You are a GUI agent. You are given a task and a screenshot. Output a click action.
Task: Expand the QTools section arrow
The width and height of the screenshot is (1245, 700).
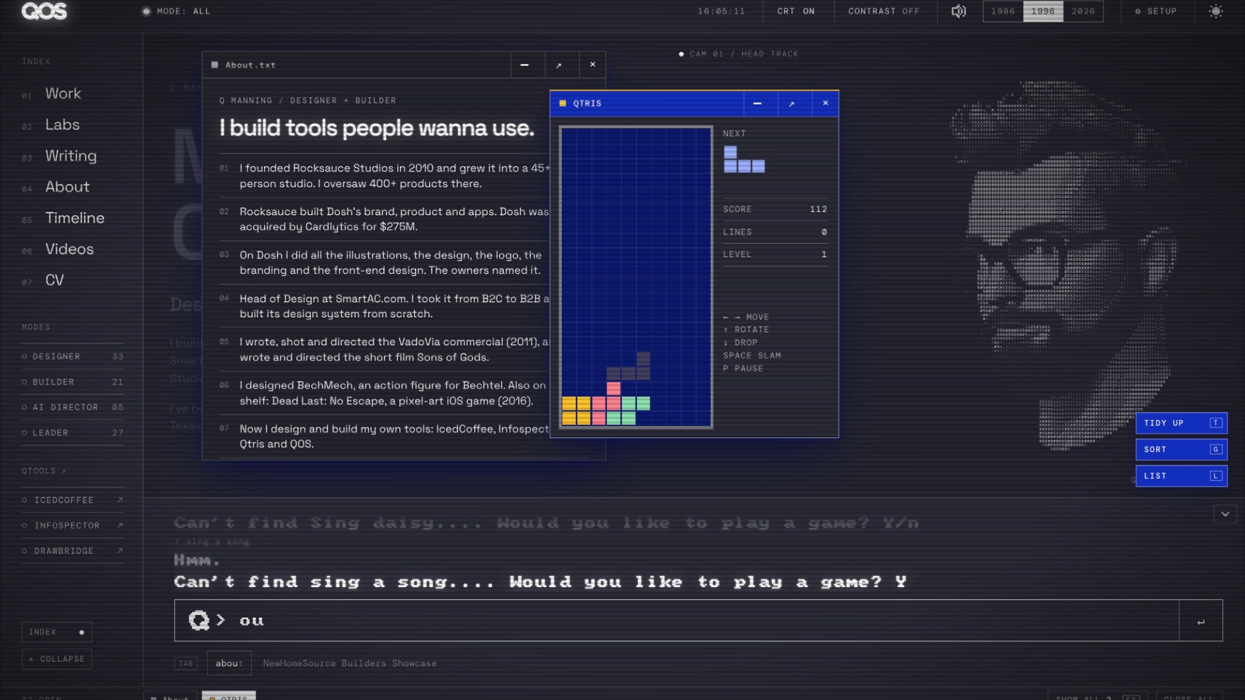[x=64, y=471]
